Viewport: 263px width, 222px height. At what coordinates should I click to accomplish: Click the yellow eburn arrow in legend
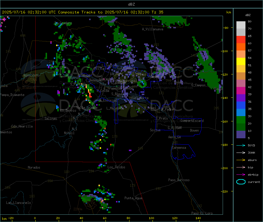click(241, 160)
